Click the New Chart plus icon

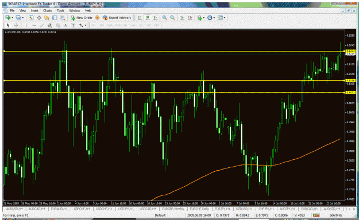point(8,18)
